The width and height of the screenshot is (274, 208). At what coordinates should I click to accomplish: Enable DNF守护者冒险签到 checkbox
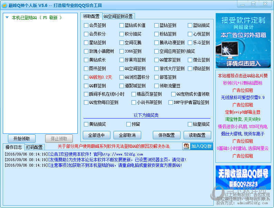point(171,102)
